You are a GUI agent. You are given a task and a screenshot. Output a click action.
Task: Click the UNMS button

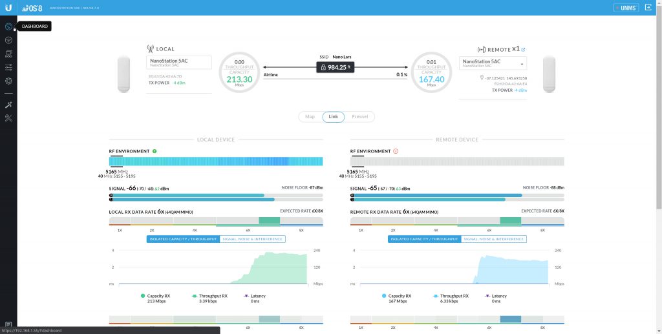coord(626,8)
